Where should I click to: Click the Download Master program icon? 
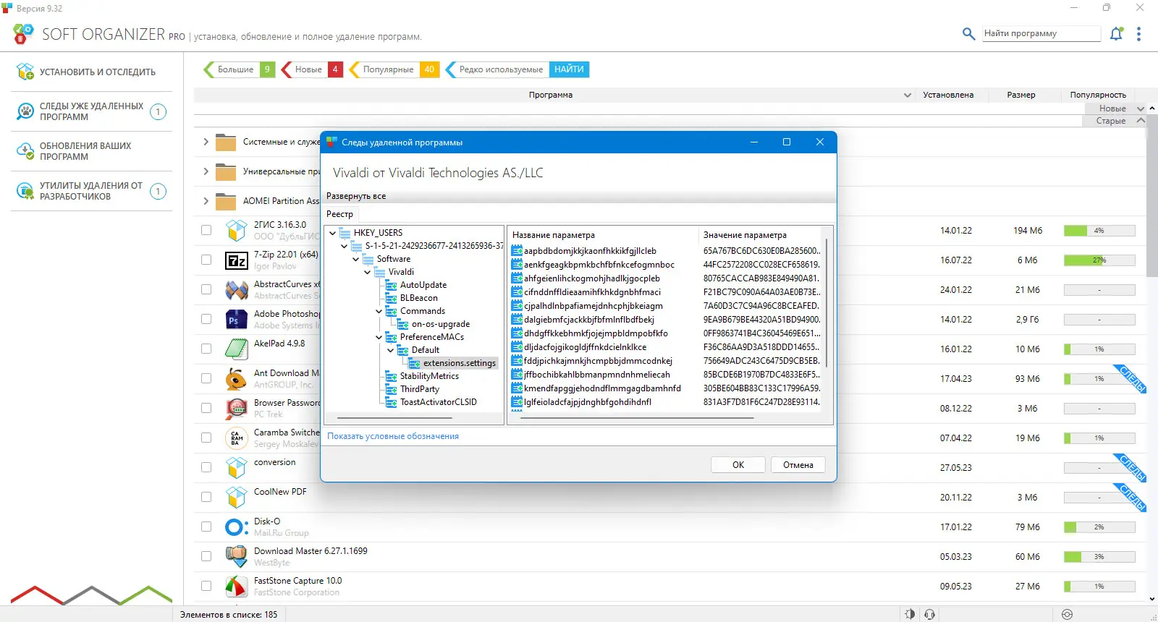[237, 557]
